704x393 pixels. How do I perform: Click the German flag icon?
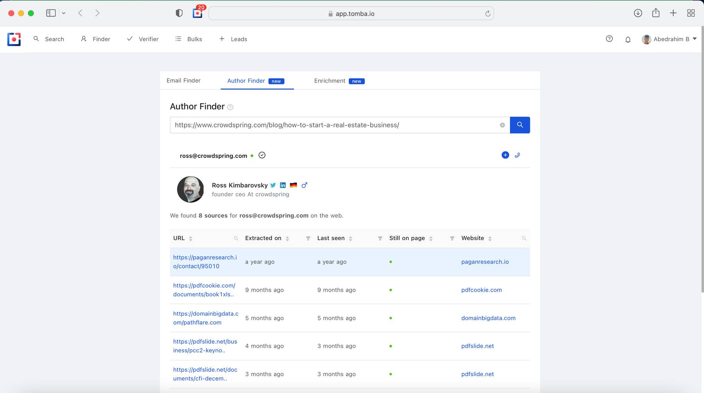pos(293,185)
